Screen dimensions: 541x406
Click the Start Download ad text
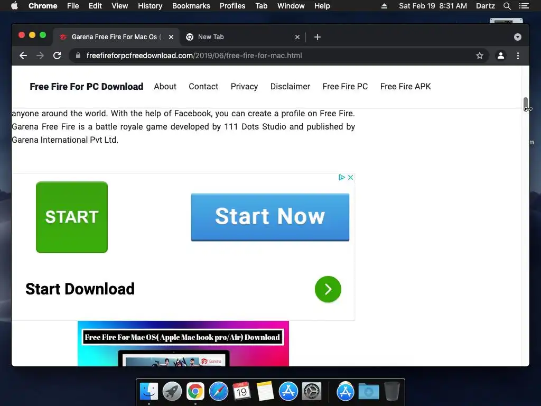80,289
